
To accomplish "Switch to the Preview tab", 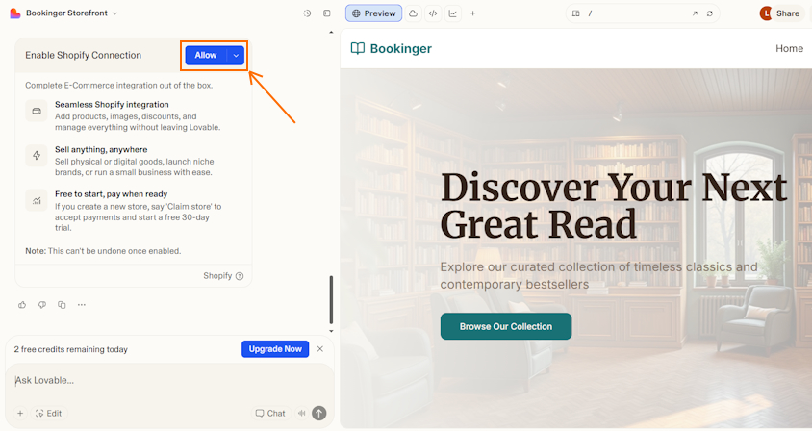I will tap(374, 13).
